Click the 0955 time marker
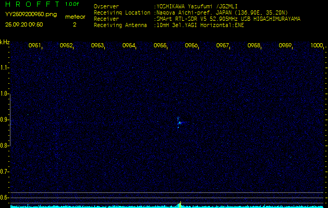The image size is (328, 208). pos(160,45)
